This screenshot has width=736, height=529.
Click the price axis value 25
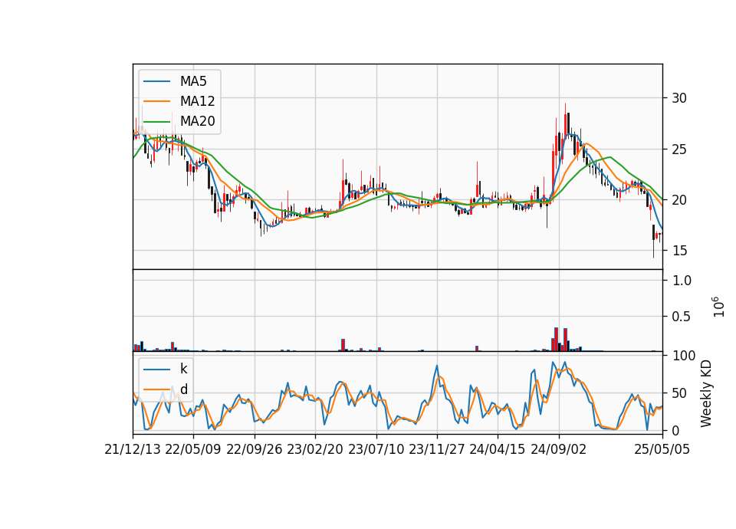(x=679, y=149)
